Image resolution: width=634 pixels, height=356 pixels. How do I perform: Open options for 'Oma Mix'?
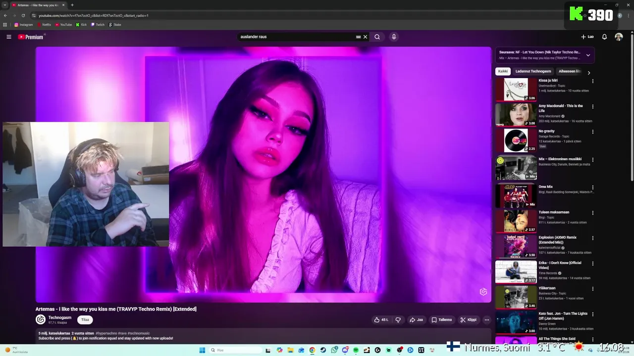coord(592,187)
